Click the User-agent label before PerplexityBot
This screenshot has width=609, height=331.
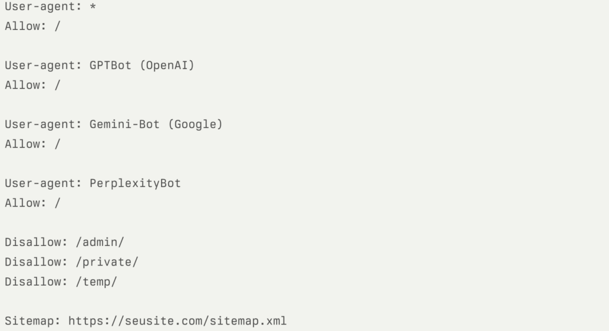point(43,183)
